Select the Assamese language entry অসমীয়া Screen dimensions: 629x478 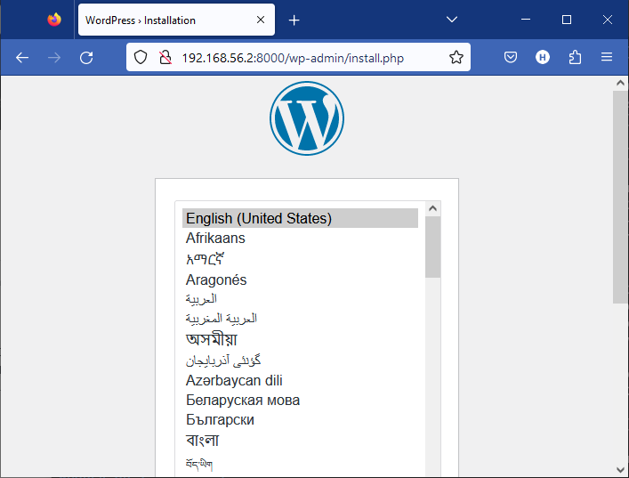pos(300,339)
